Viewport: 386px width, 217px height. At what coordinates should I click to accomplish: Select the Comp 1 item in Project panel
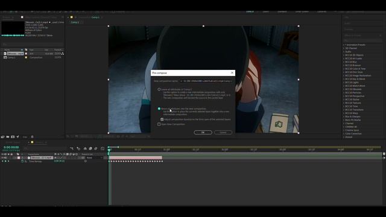click(11, 57)
